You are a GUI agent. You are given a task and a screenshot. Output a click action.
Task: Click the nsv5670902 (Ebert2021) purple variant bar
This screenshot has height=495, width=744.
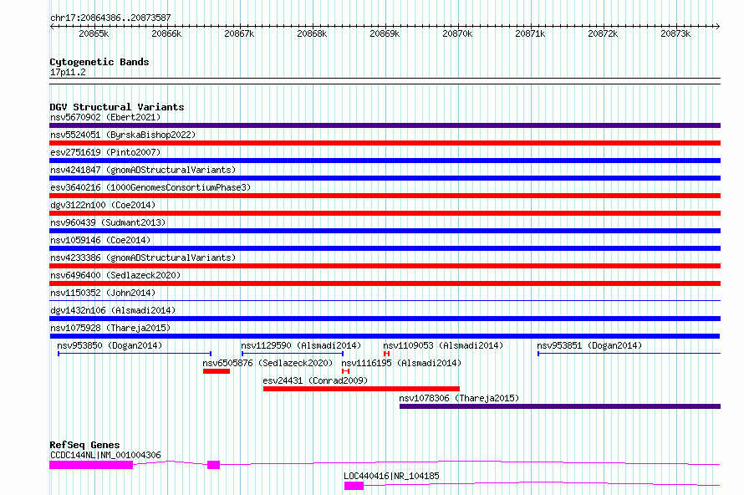[x=385, y=125]
